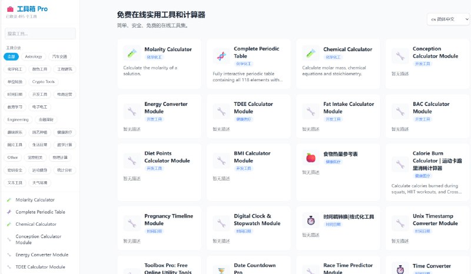Click the 化学化工 tag on the Molarity Calculator card

point(154,57)
